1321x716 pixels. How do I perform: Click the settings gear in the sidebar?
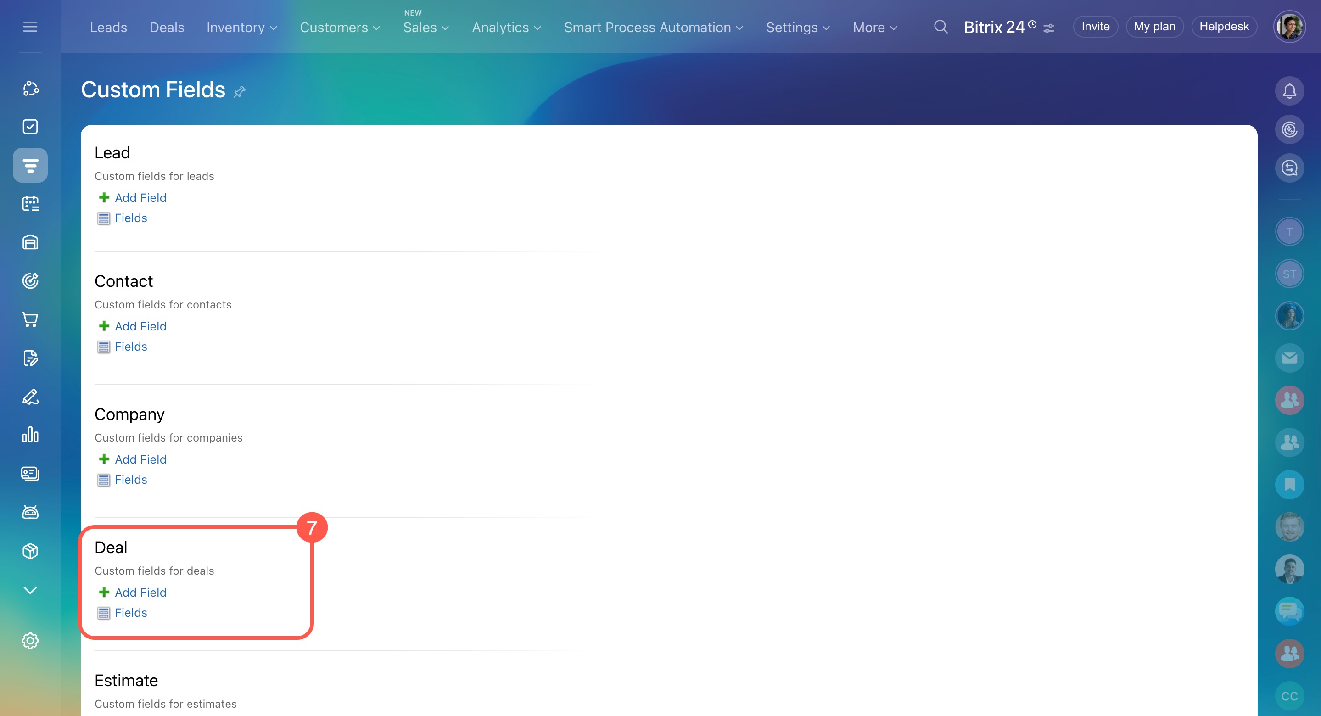pos(30,641)
